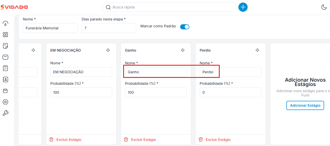Click the move icon on EM NEGOCIAÇÃO stage

pyautogui.click(x=108, y=50)
